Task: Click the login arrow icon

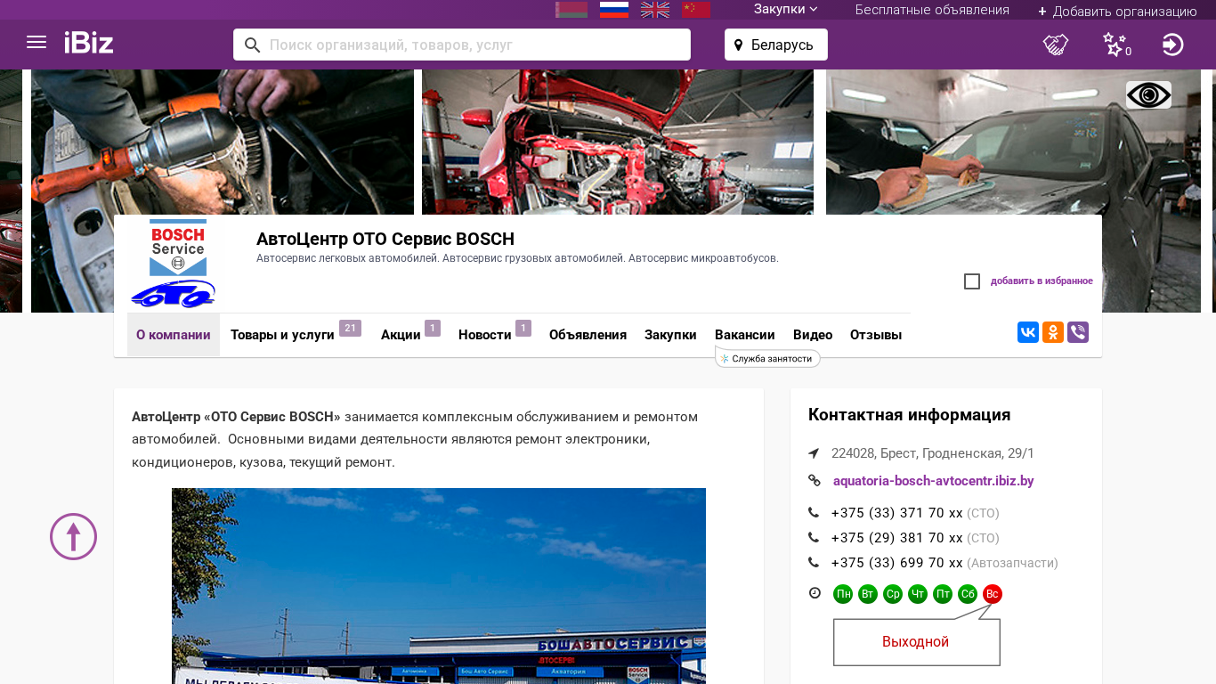Action: pos(1172,45)
